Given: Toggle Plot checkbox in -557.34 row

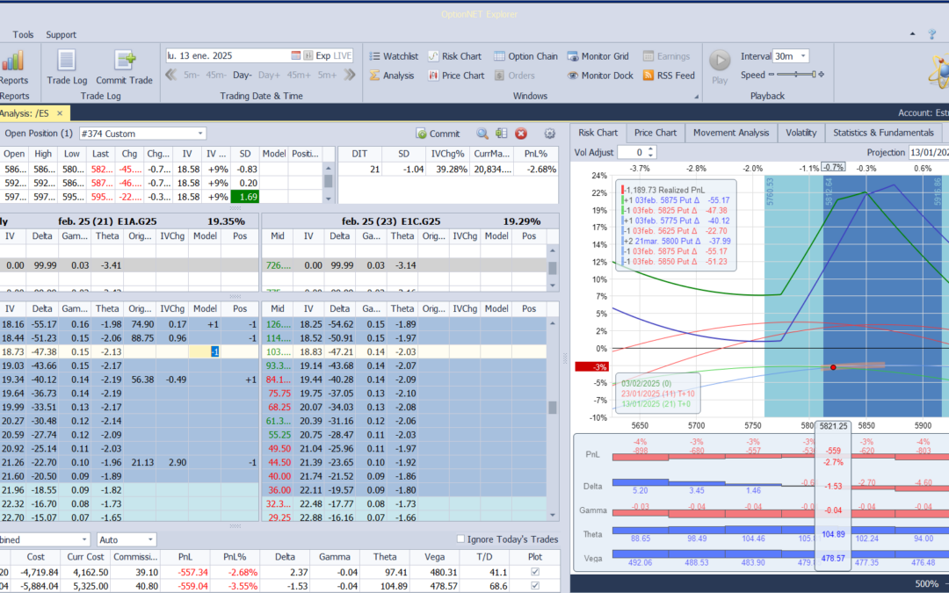Looking at the screenshot, I should [535, 572].
